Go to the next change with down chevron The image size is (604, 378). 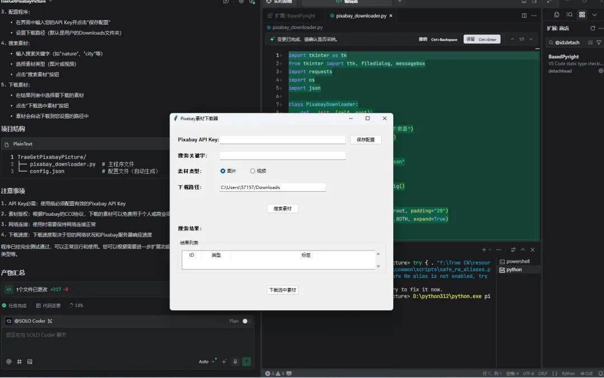tap(531, 39)
